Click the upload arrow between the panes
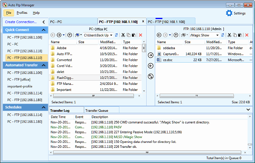The height and width of the screenshot is (163, 255). click(x=150, y=55)
